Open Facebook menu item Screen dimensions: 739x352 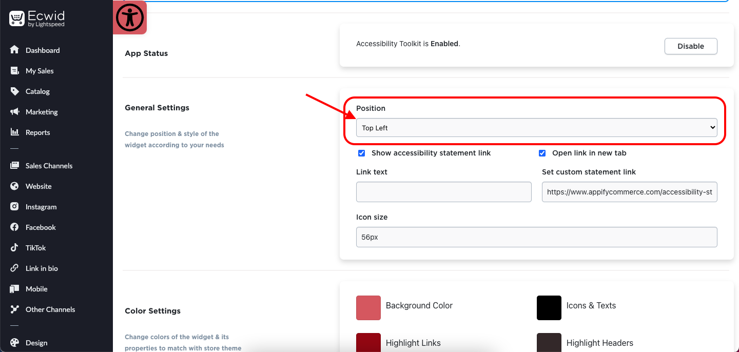41,227
